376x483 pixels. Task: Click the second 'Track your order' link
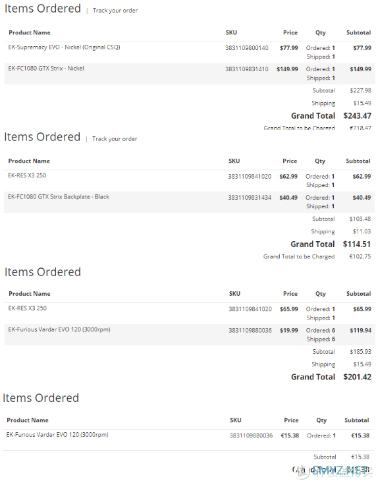point(115,139)
